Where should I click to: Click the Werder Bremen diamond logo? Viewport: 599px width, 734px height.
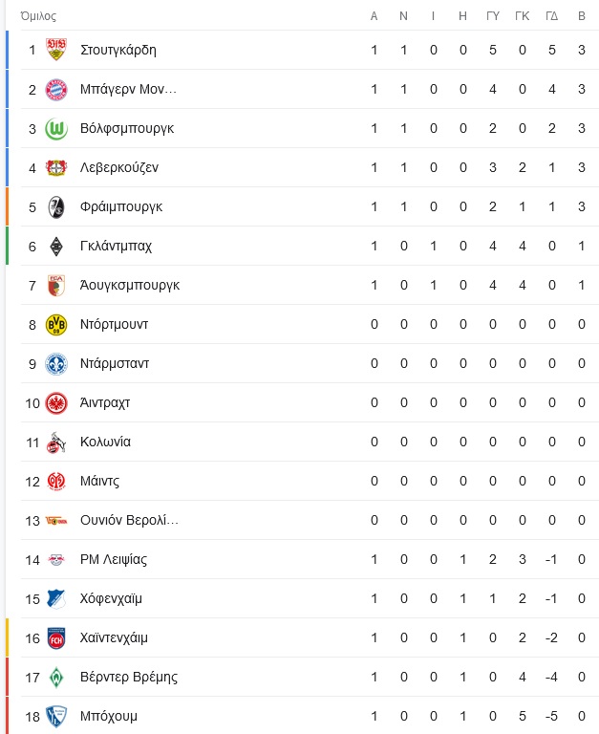tap(56, 678)
